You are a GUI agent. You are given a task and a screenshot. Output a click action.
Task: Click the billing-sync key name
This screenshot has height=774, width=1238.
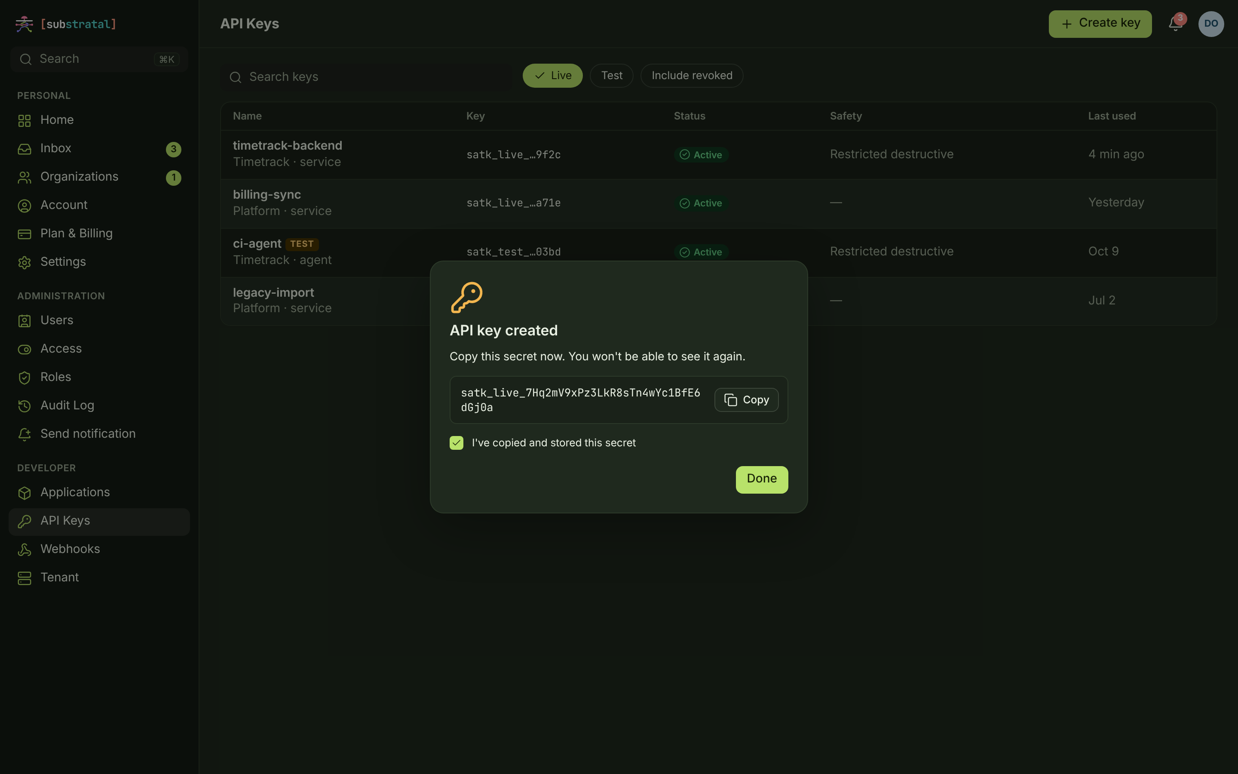[267, 194]
